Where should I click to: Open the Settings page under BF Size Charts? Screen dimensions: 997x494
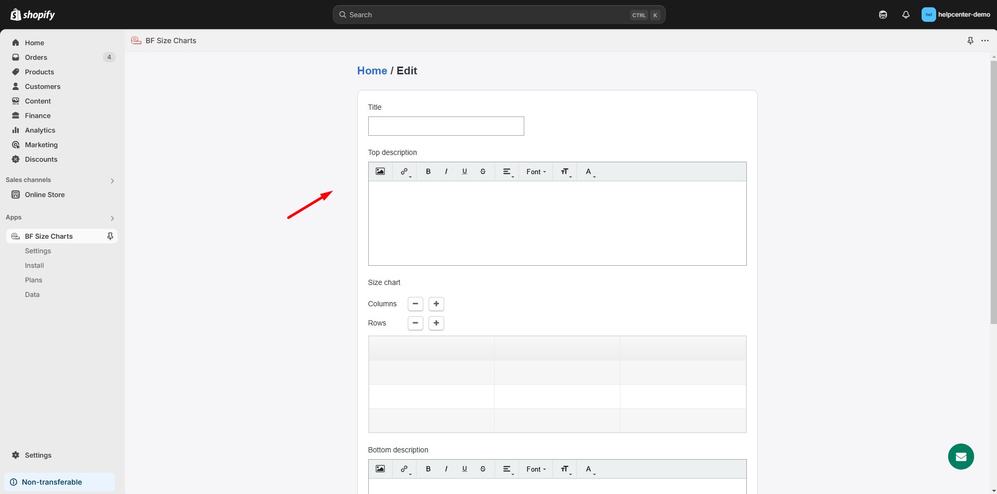37,251
